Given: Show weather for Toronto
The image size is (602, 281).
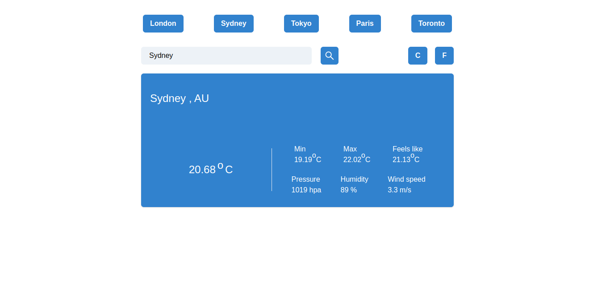Looking at the screenshot, I should click(431, 24).
